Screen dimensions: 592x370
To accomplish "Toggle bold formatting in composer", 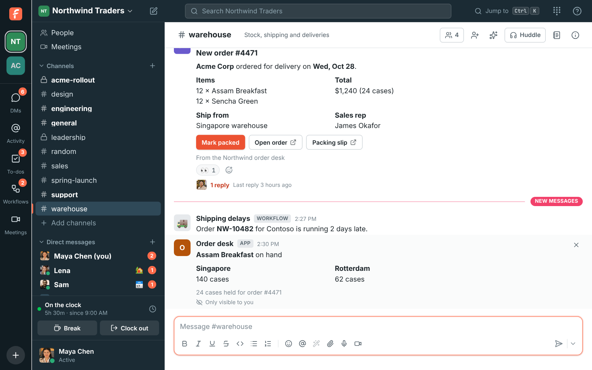I will click(x=184, y=344).
